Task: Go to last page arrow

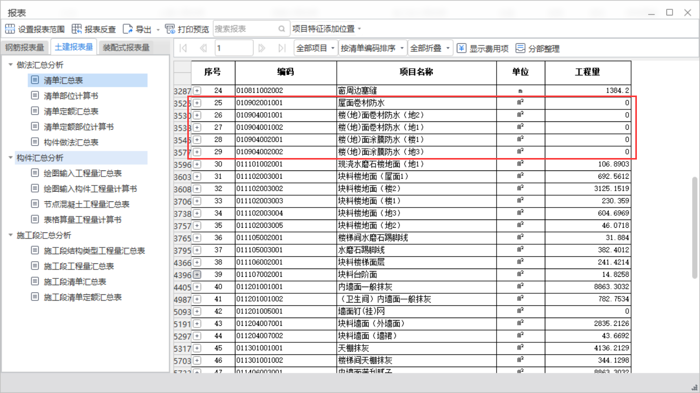Action: click(282, 49)
